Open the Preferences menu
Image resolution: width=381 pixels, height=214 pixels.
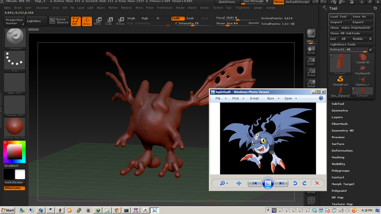[x=165, y=8]
